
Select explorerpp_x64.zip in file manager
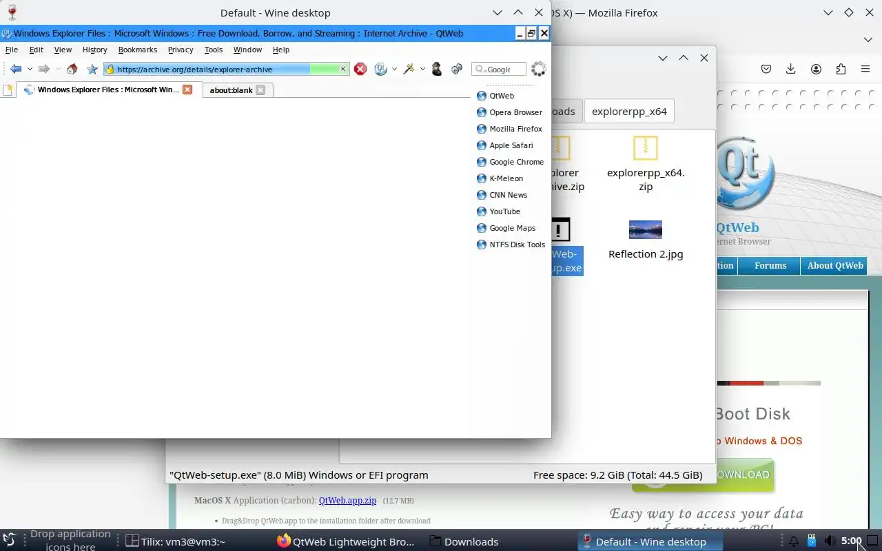click(646, 165)
